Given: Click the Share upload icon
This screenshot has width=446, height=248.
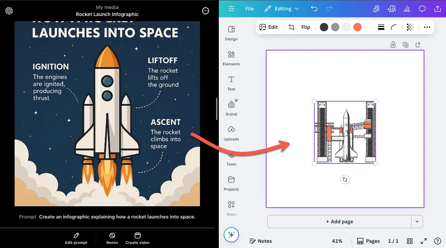Looking at the screenshot, I should pyautogui.click(x=438, y=9).
